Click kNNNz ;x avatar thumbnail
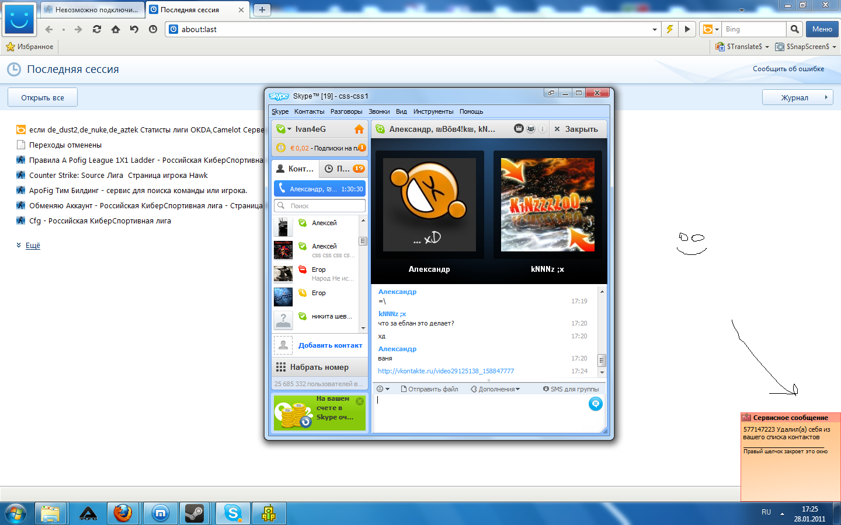 pos(548,204)
